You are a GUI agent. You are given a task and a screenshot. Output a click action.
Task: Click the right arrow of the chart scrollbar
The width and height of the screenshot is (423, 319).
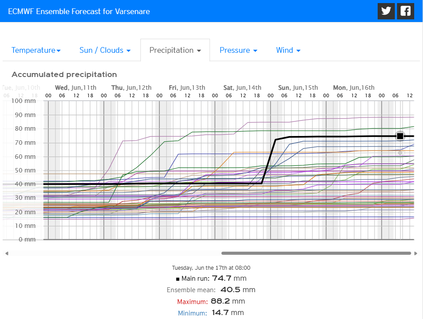click(416, 253)
